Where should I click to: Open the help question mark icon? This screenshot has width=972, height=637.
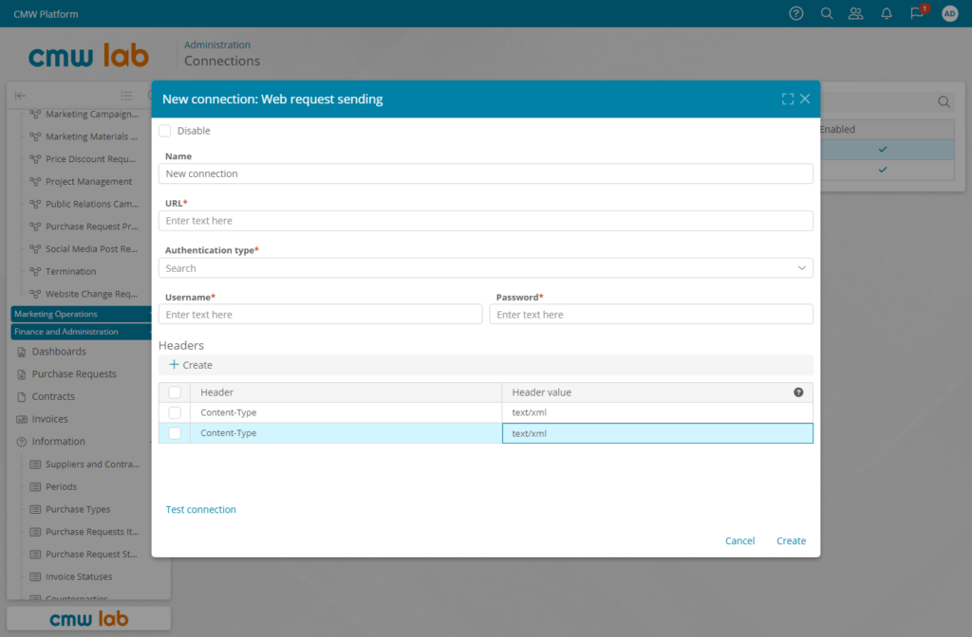[796, 13]
